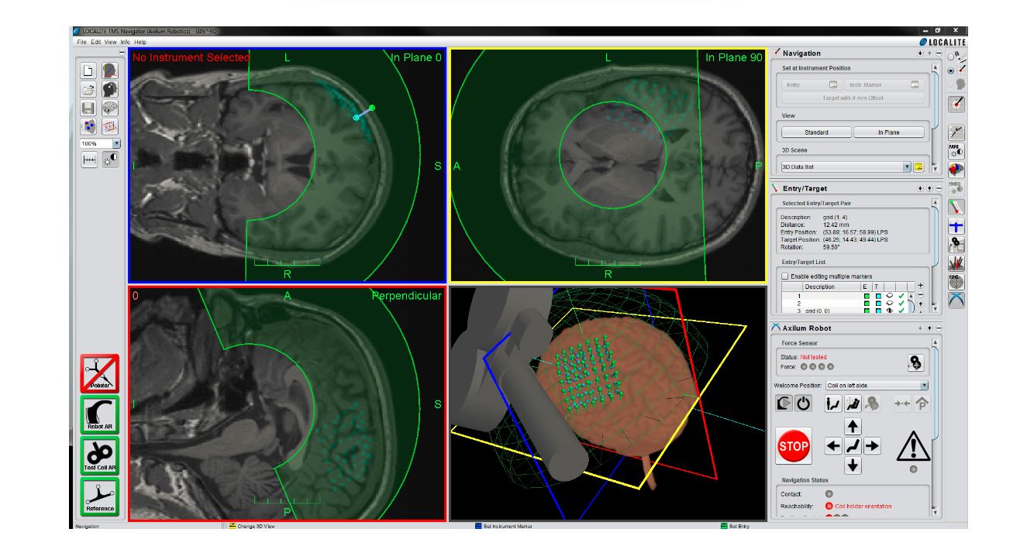Open the Info menu

click(x=126, y=42)
